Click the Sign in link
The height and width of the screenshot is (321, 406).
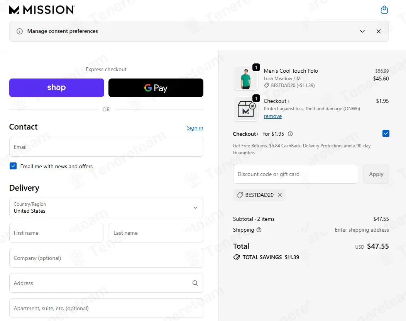coord(195,128)
